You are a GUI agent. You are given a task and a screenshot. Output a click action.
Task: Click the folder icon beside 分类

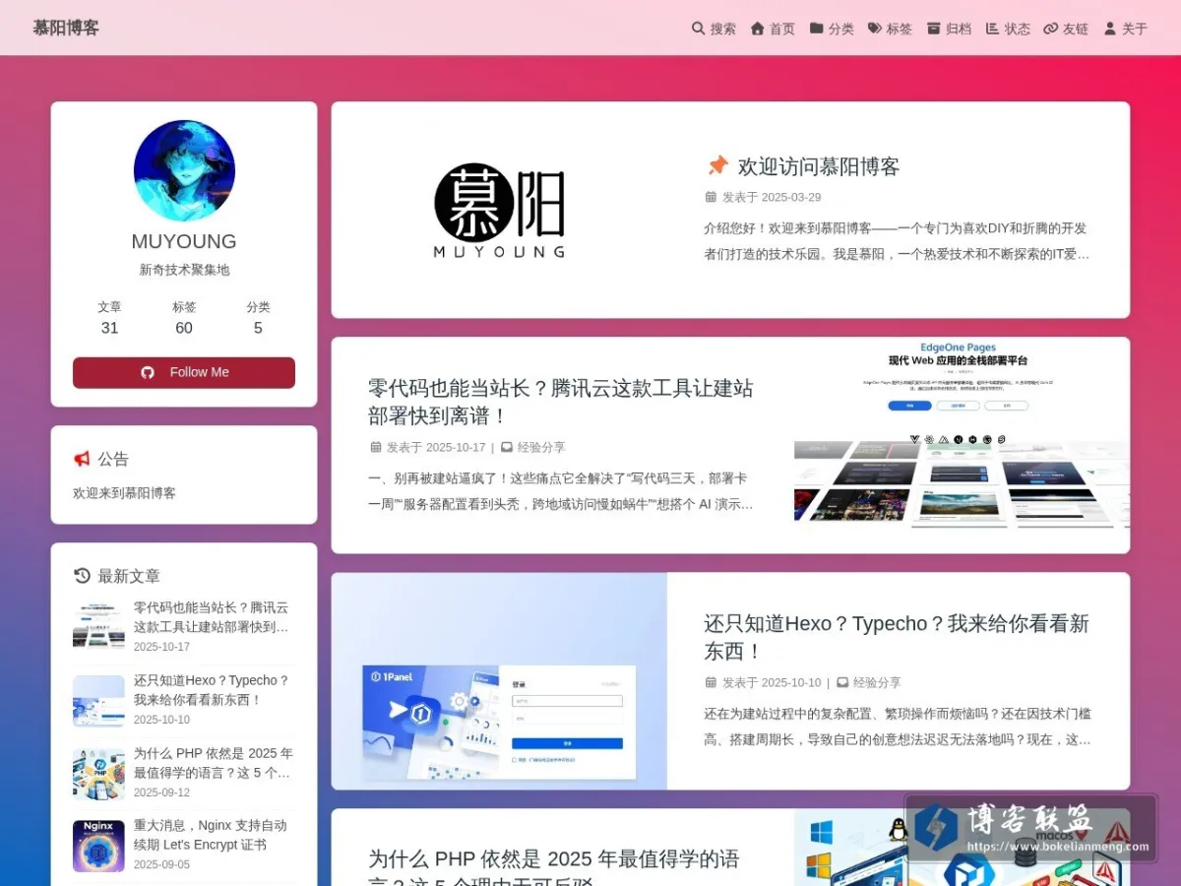point(817,29)
